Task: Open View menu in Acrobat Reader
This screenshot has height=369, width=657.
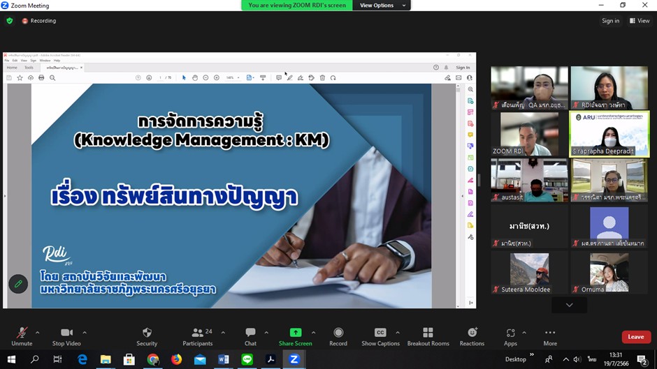Action: click(x=24, y=61)
